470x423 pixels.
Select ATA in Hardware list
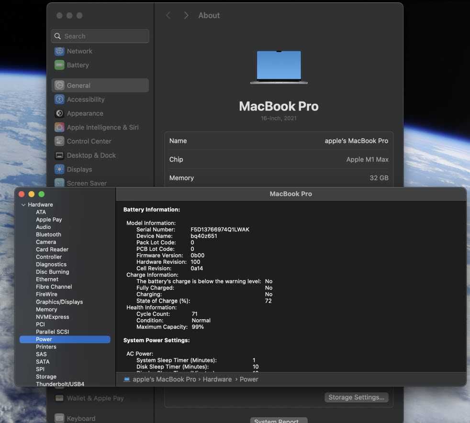41,212
